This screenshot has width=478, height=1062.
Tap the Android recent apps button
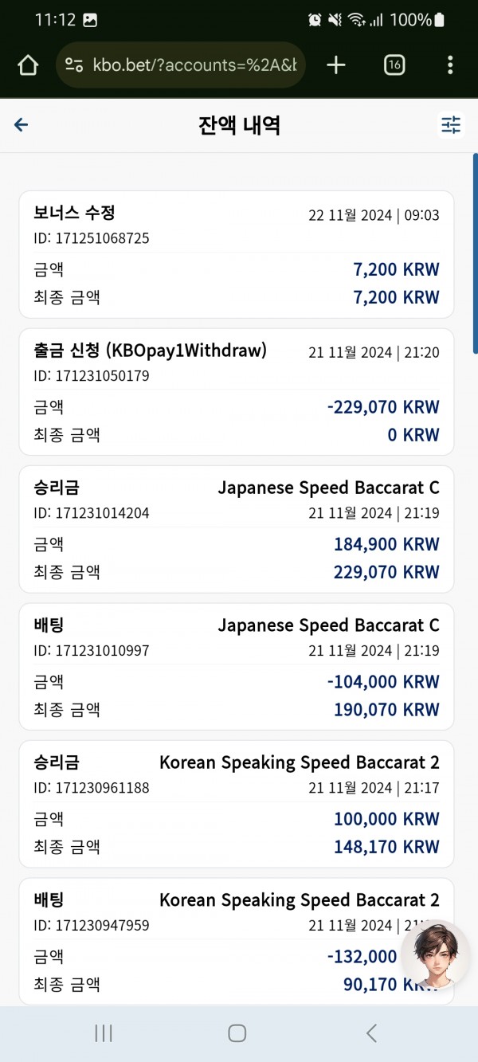104,1033
